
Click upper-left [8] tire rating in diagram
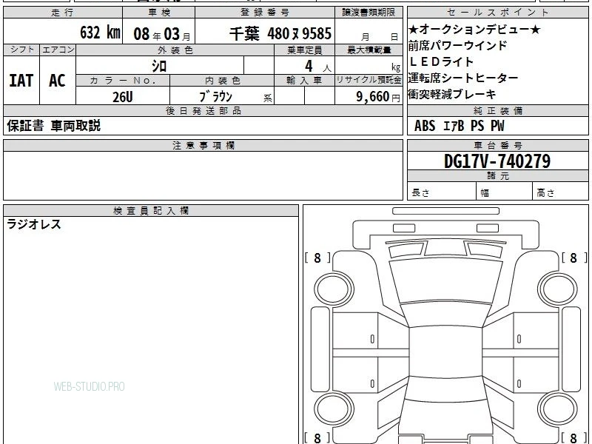[317, 258]
